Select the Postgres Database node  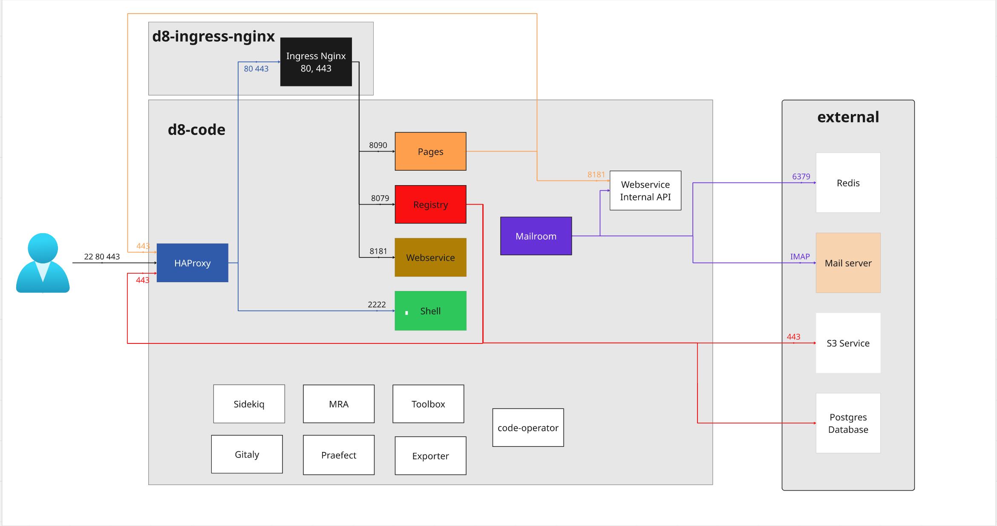click(848, 423)
